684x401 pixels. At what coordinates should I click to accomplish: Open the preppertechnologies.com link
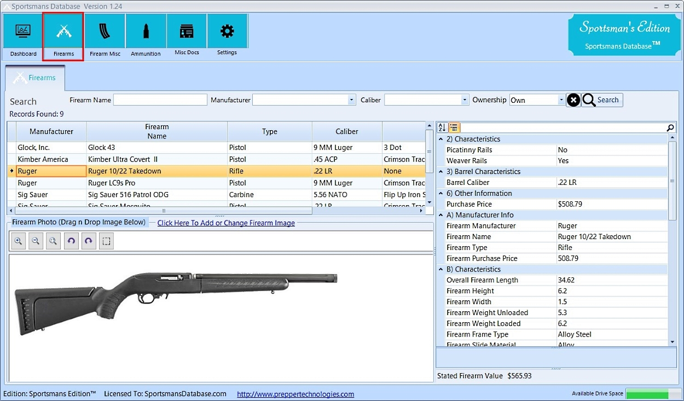click(x=295, y=394)
